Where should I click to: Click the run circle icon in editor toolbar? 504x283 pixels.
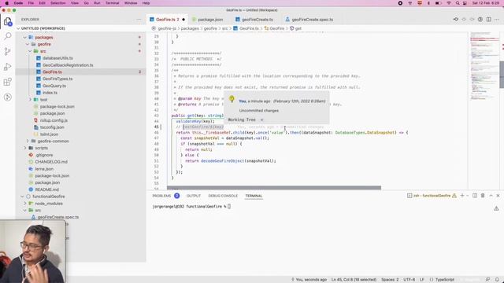tap(480, 20)
